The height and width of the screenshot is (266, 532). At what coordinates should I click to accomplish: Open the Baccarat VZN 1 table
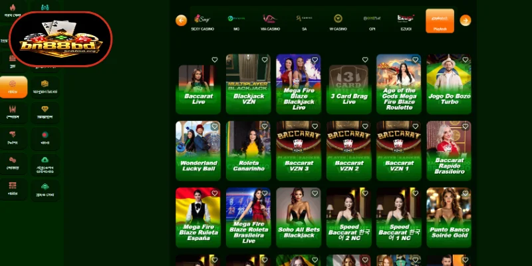pyautogui.click(x=399, y=151)
